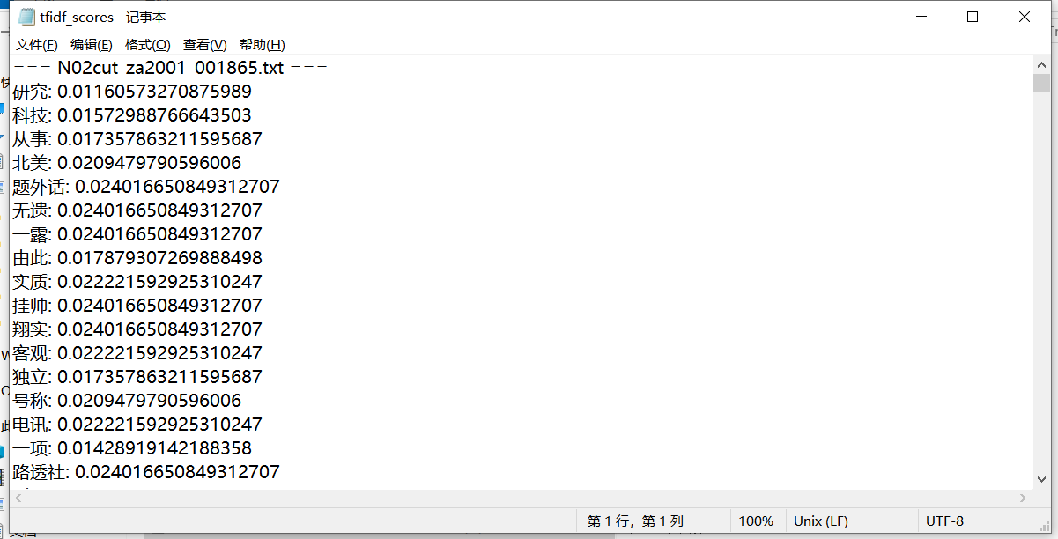Open the 查看(V) menu
This screenshot has height=539, width=1058.
point(204,45)
